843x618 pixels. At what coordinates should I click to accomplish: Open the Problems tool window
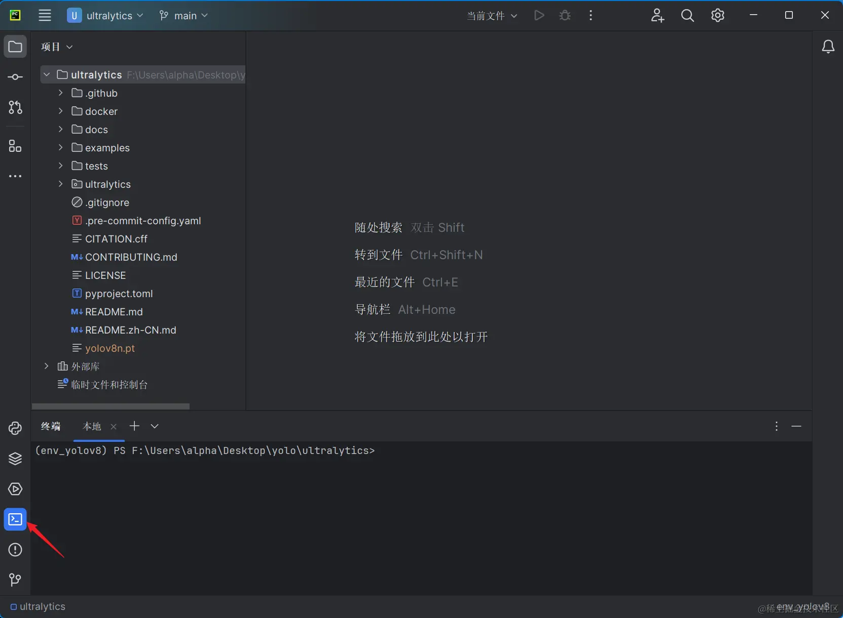(x=15, y=550)
